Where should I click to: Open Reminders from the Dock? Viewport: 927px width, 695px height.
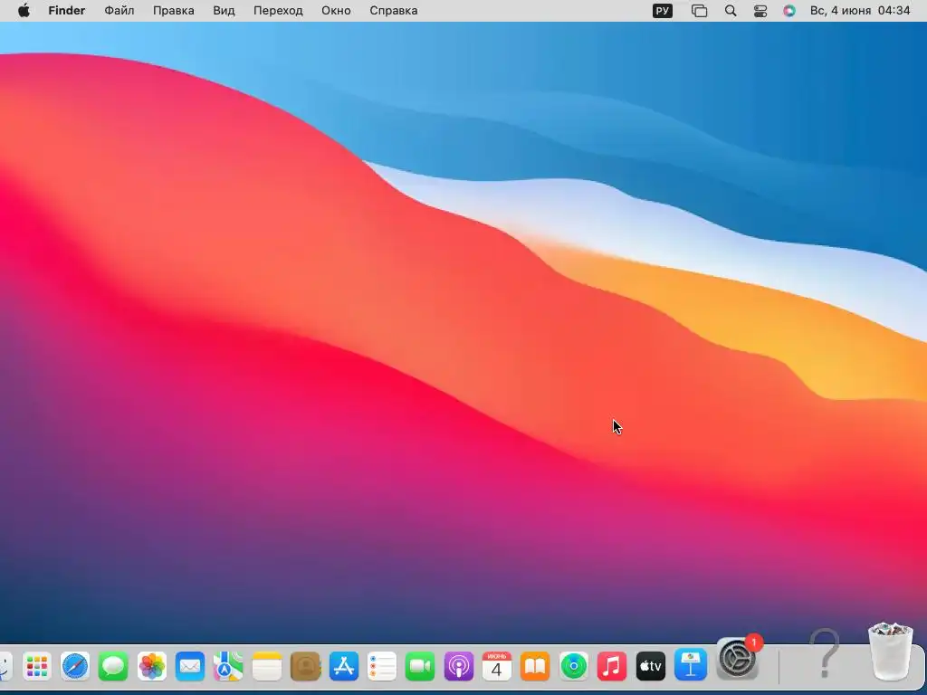pos(381,667)
